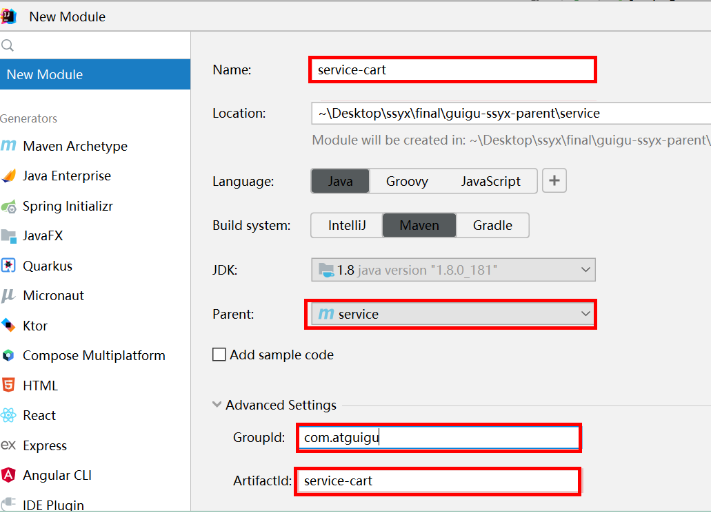Choose Compose Multiplatform from generators list
This screenshot has height=517, width=711.
(94, 356)
